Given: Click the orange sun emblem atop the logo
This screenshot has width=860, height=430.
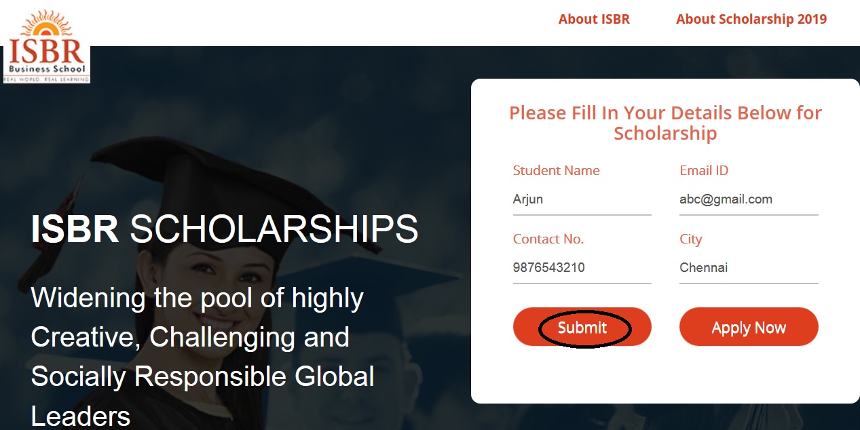Looking at the screenshot, I should click(45, 25).
